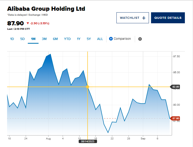Switch to the 5Y range
193x147 pixels.
89,39
